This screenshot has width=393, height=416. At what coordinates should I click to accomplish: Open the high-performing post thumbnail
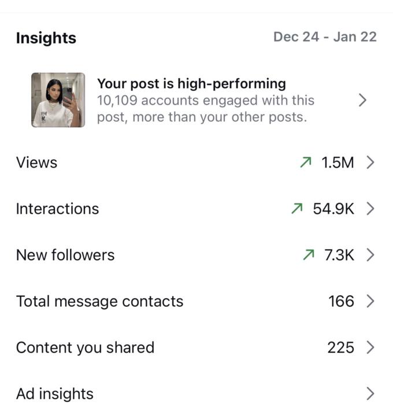[58, 100]
